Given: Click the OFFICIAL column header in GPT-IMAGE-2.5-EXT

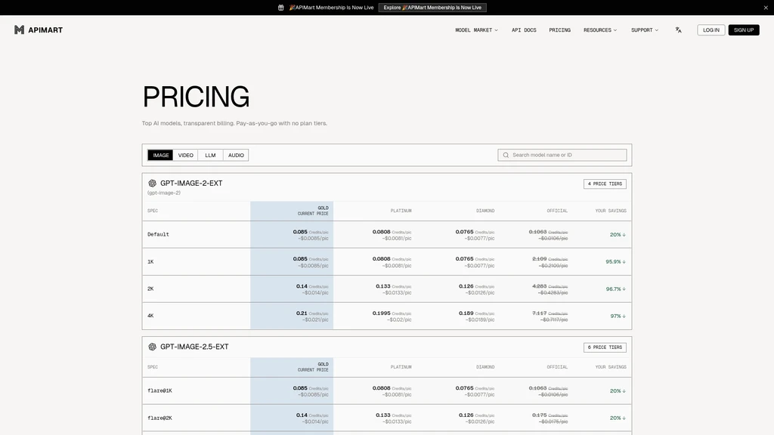Looking at the screenshot, I should (x=557, y=367).
